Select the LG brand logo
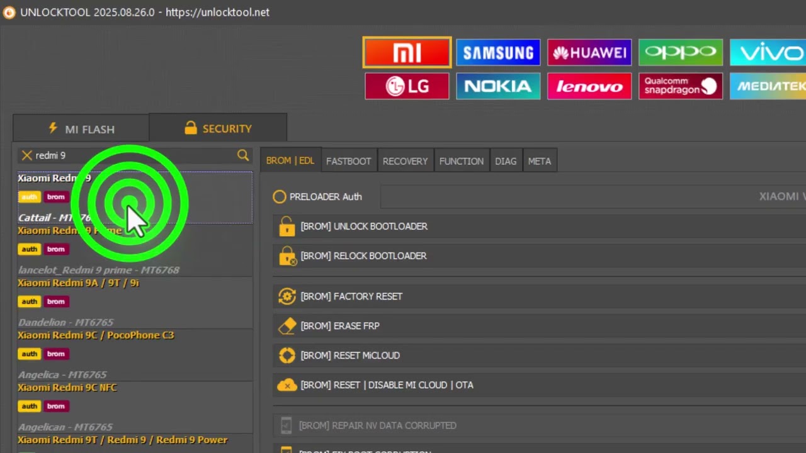Image resolution: width=806 pixels, height=453 pixels. pyautogui.click(x=407, y=86)
